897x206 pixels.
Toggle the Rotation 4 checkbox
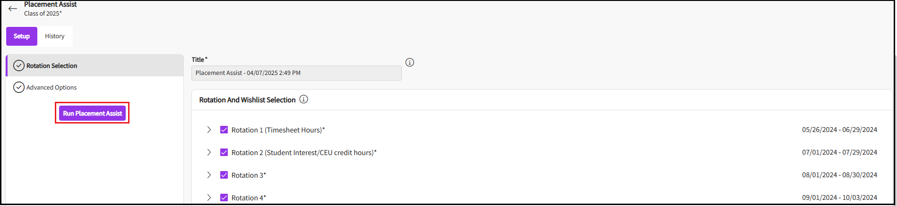[x=224, y=198]
